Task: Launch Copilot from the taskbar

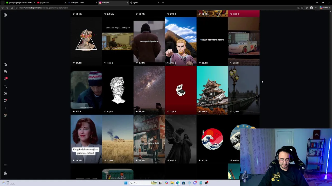Action: pos(166,183)
